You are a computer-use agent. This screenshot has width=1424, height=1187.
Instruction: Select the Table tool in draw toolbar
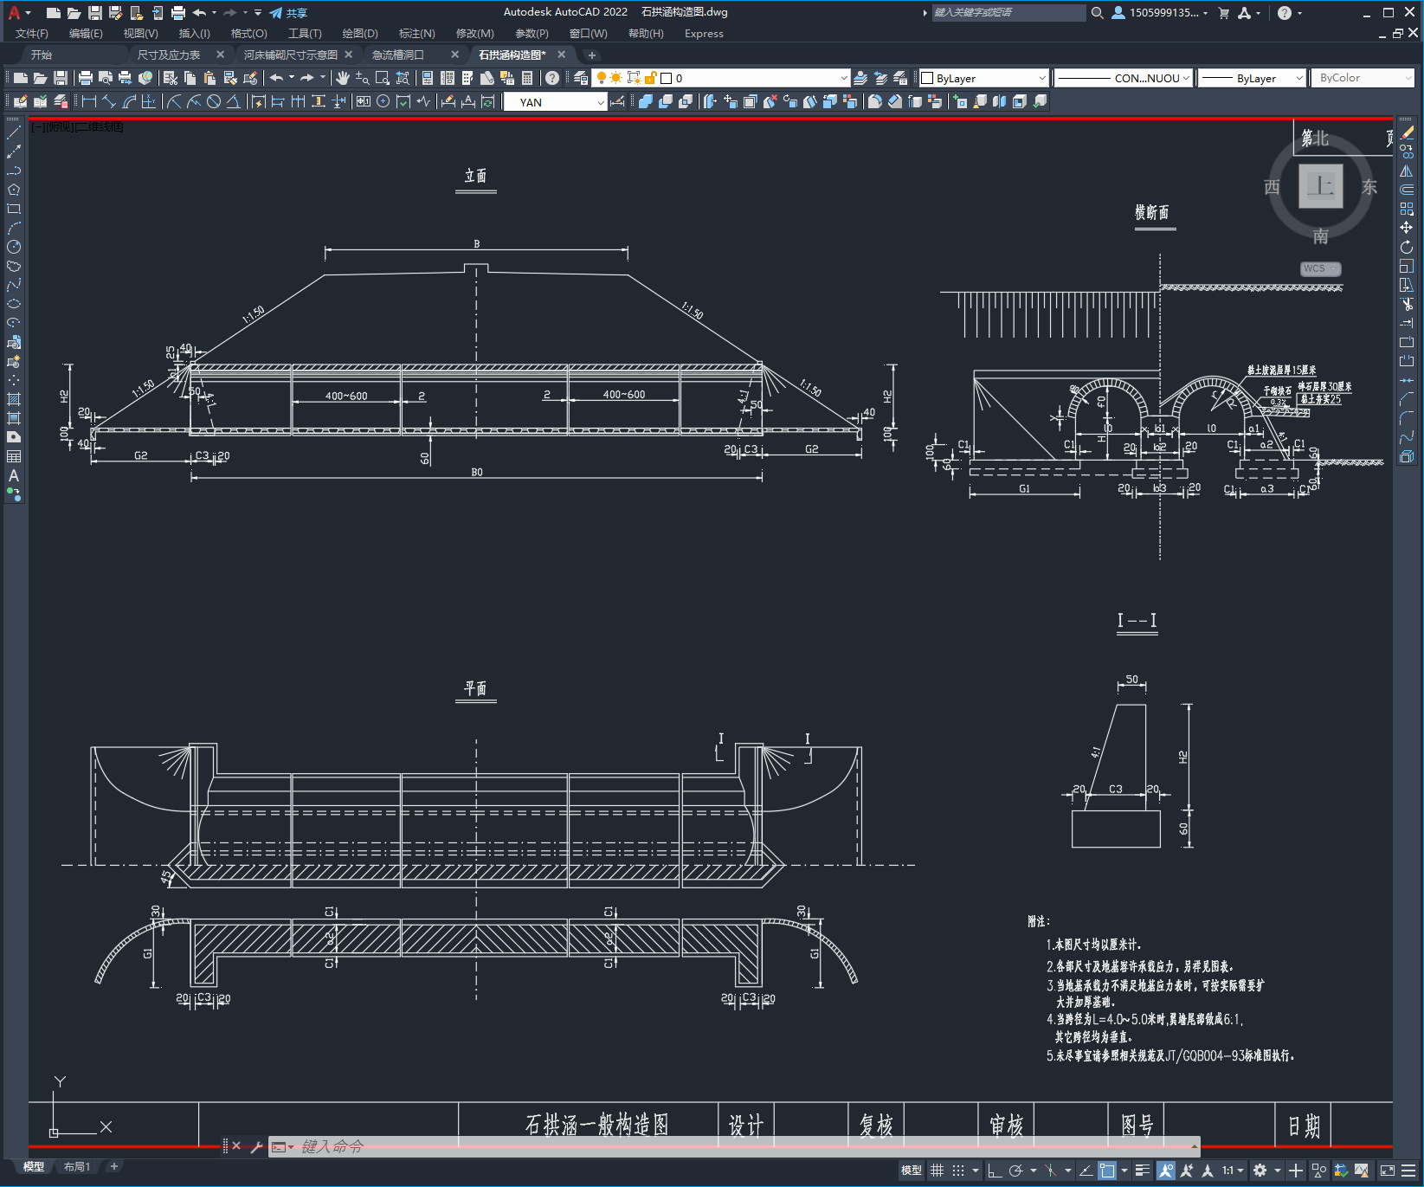(14, 456)
